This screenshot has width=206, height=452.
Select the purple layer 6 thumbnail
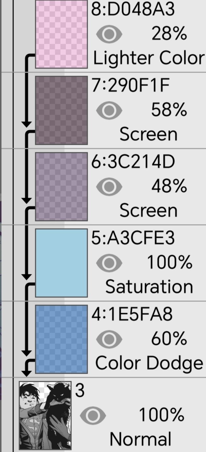click(62, 186)
